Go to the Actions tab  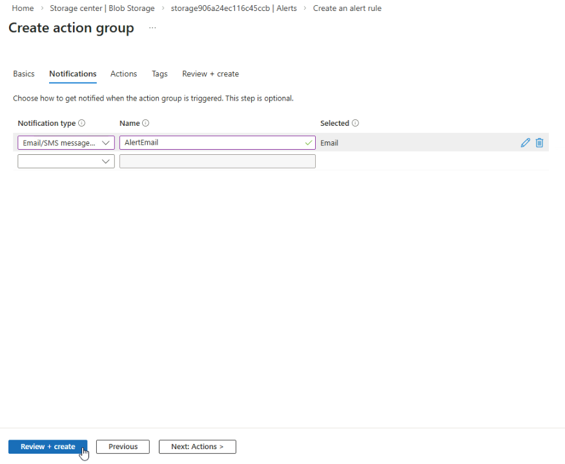click(123, 74)
